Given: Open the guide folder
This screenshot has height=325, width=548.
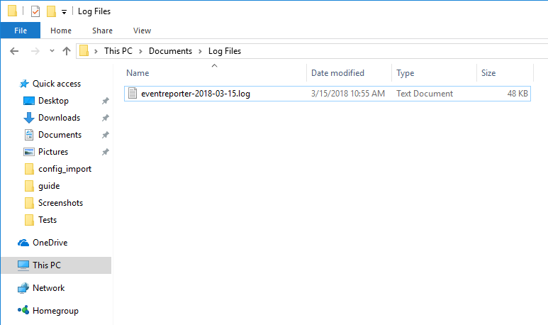Looking at the screenshot, I should coord(49,186).
